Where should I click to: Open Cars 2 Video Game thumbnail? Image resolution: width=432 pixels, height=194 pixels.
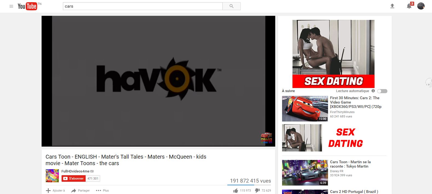(x=305, y=109)
